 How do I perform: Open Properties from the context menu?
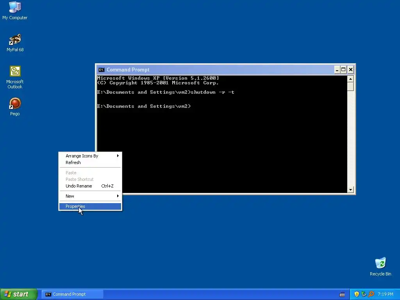coord(90,206)
